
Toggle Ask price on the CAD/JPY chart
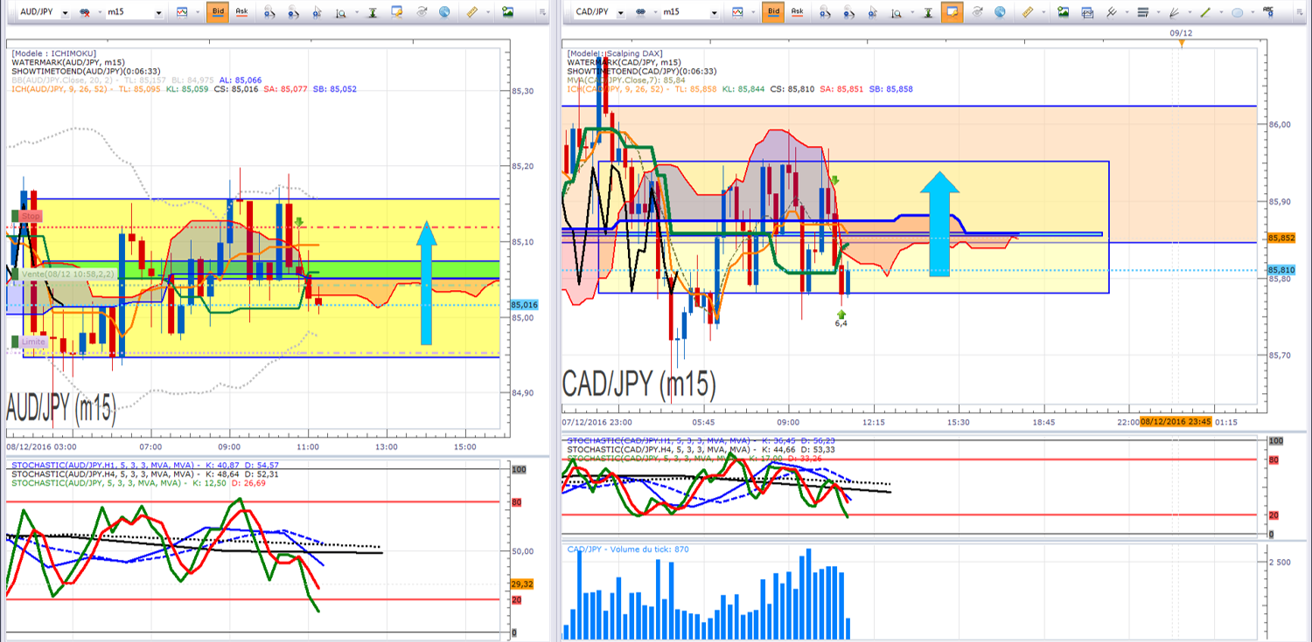tap(797, 12)
